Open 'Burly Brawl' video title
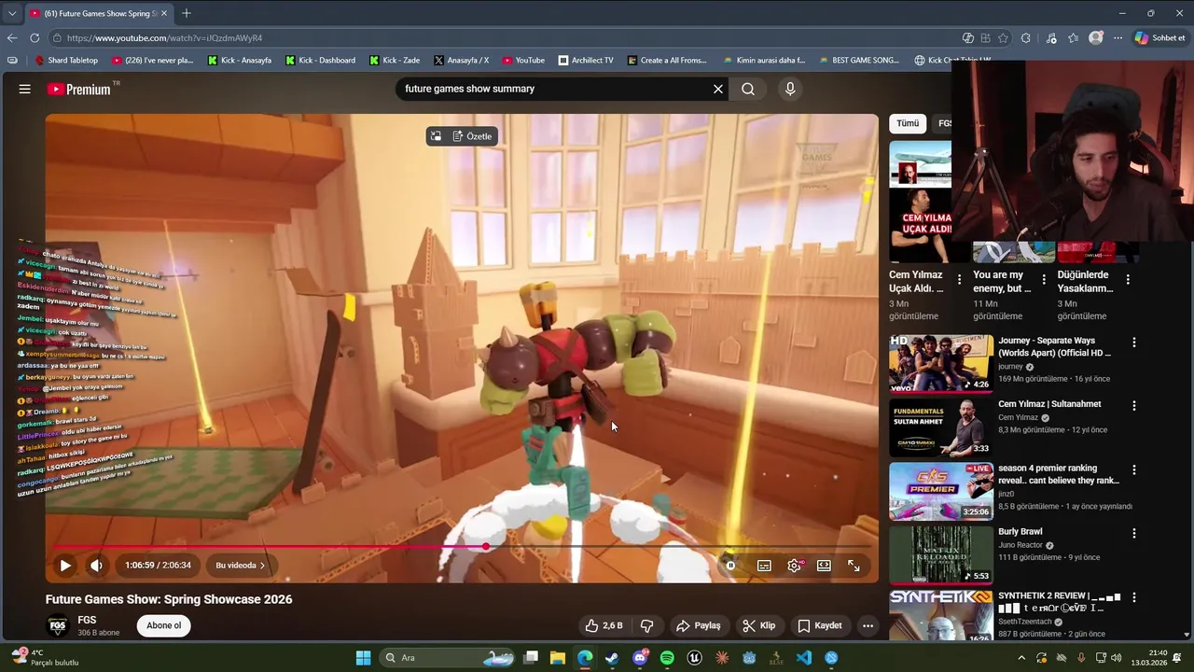Screen dimensions: 1194x672 tap(1020, 532)
